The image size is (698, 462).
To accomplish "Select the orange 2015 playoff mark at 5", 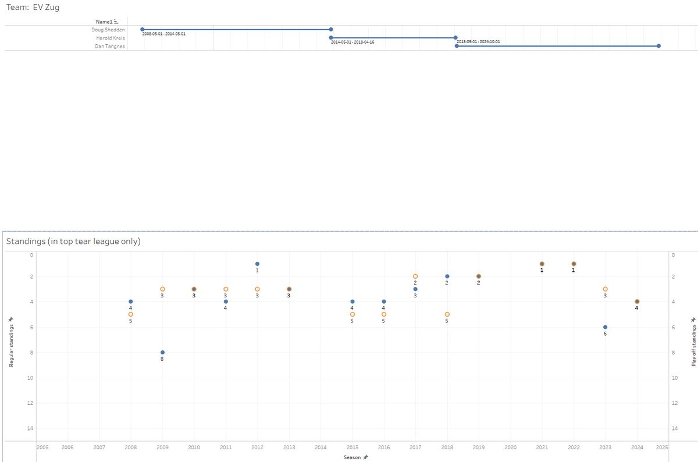I will click(352, 314).
